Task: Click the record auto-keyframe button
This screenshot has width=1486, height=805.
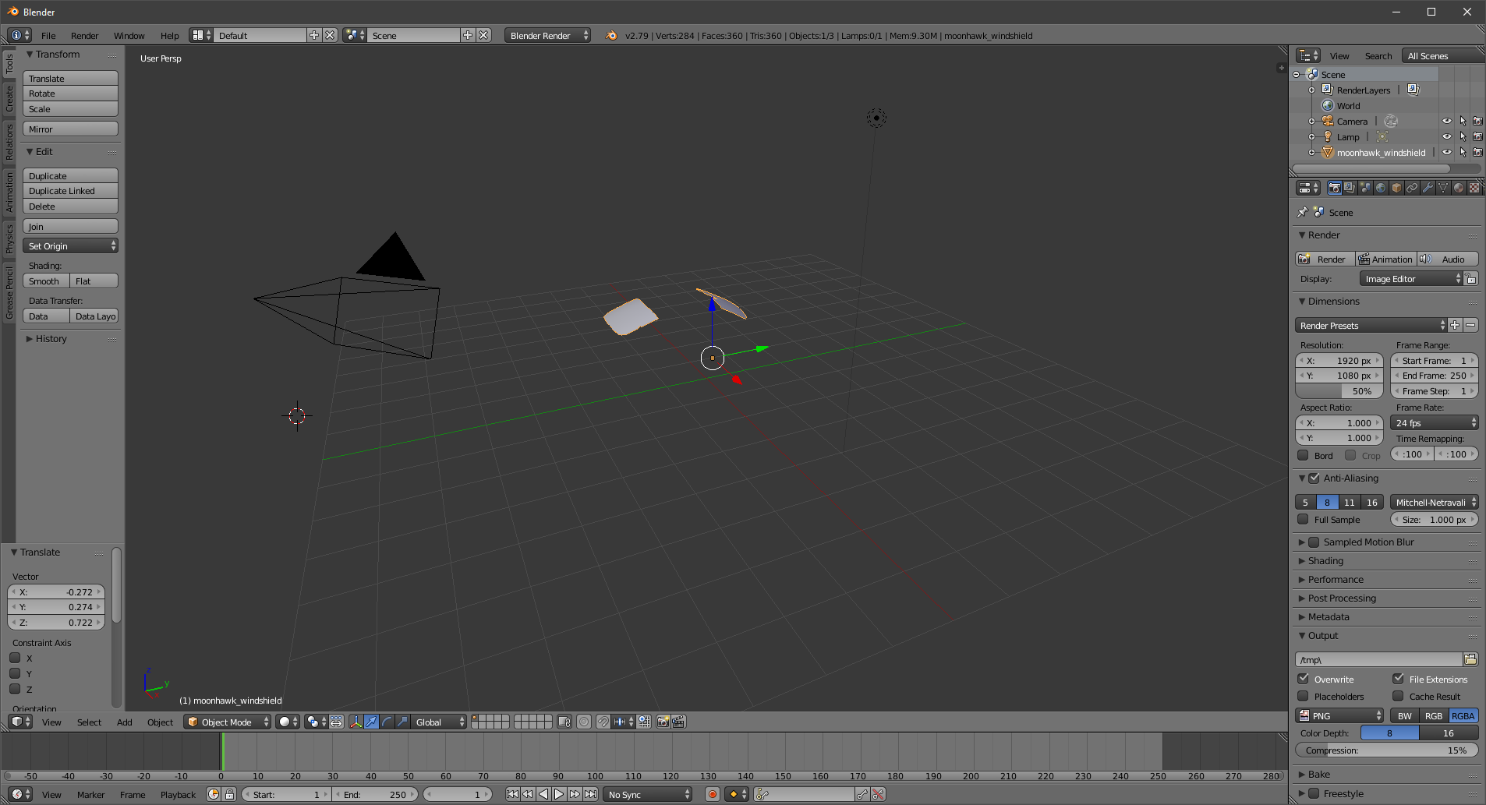Action: coord(712,794)
